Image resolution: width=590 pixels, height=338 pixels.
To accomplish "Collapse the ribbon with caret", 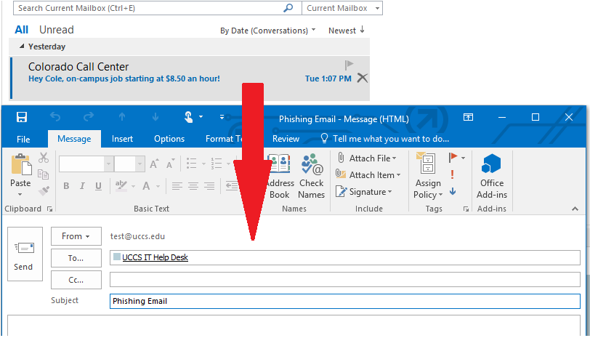I will coord(575,209).
